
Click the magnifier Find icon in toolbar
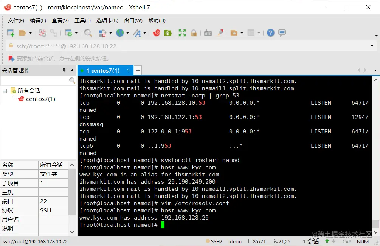click(88, 33)
